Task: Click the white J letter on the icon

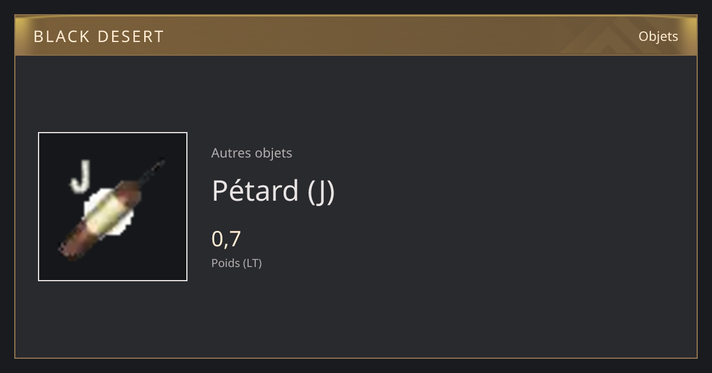Action: tap(80, 176)
